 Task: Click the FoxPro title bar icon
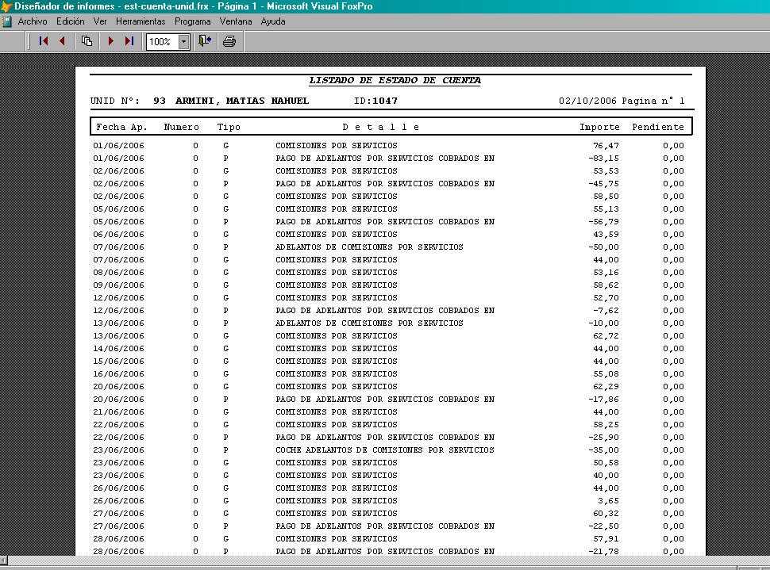pos(6,6)
